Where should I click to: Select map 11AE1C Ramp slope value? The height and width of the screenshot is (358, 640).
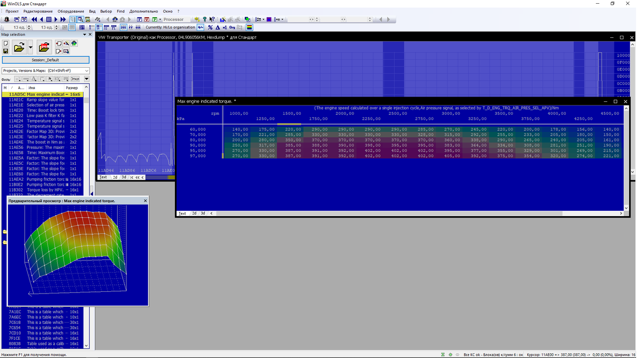pyautogui.click(x=43, y=100)
